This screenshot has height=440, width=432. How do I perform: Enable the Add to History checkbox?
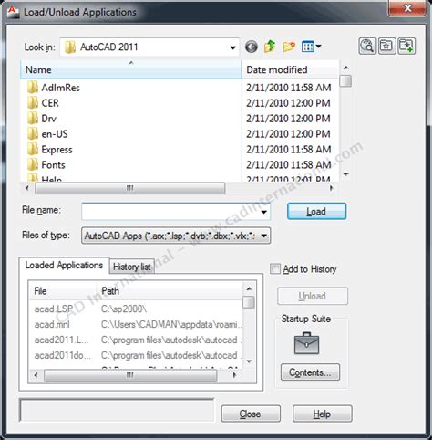[x=275, y=269]
